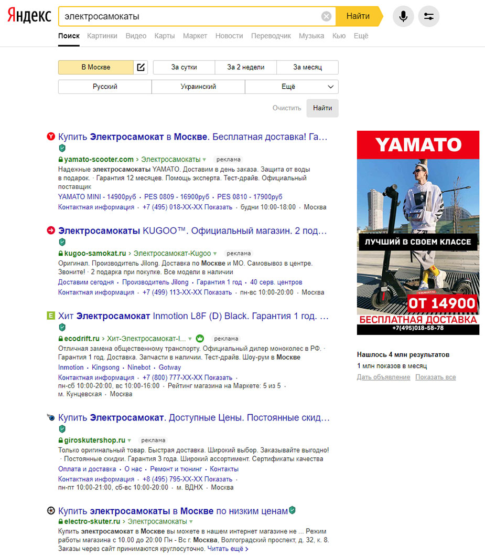
Task: Open dropdown arrow after giroskutershop.ru
Action: tap(129, 440)
